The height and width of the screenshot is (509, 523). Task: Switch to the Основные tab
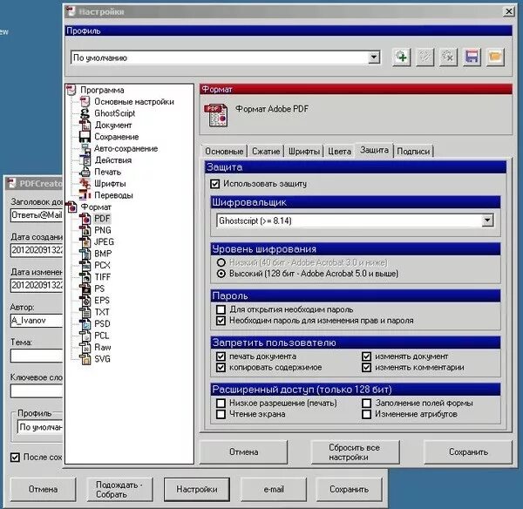(224, 151)
